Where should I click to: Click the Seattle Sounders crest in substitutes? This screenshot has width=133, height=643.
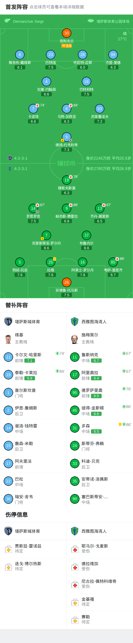pos(74,321)
